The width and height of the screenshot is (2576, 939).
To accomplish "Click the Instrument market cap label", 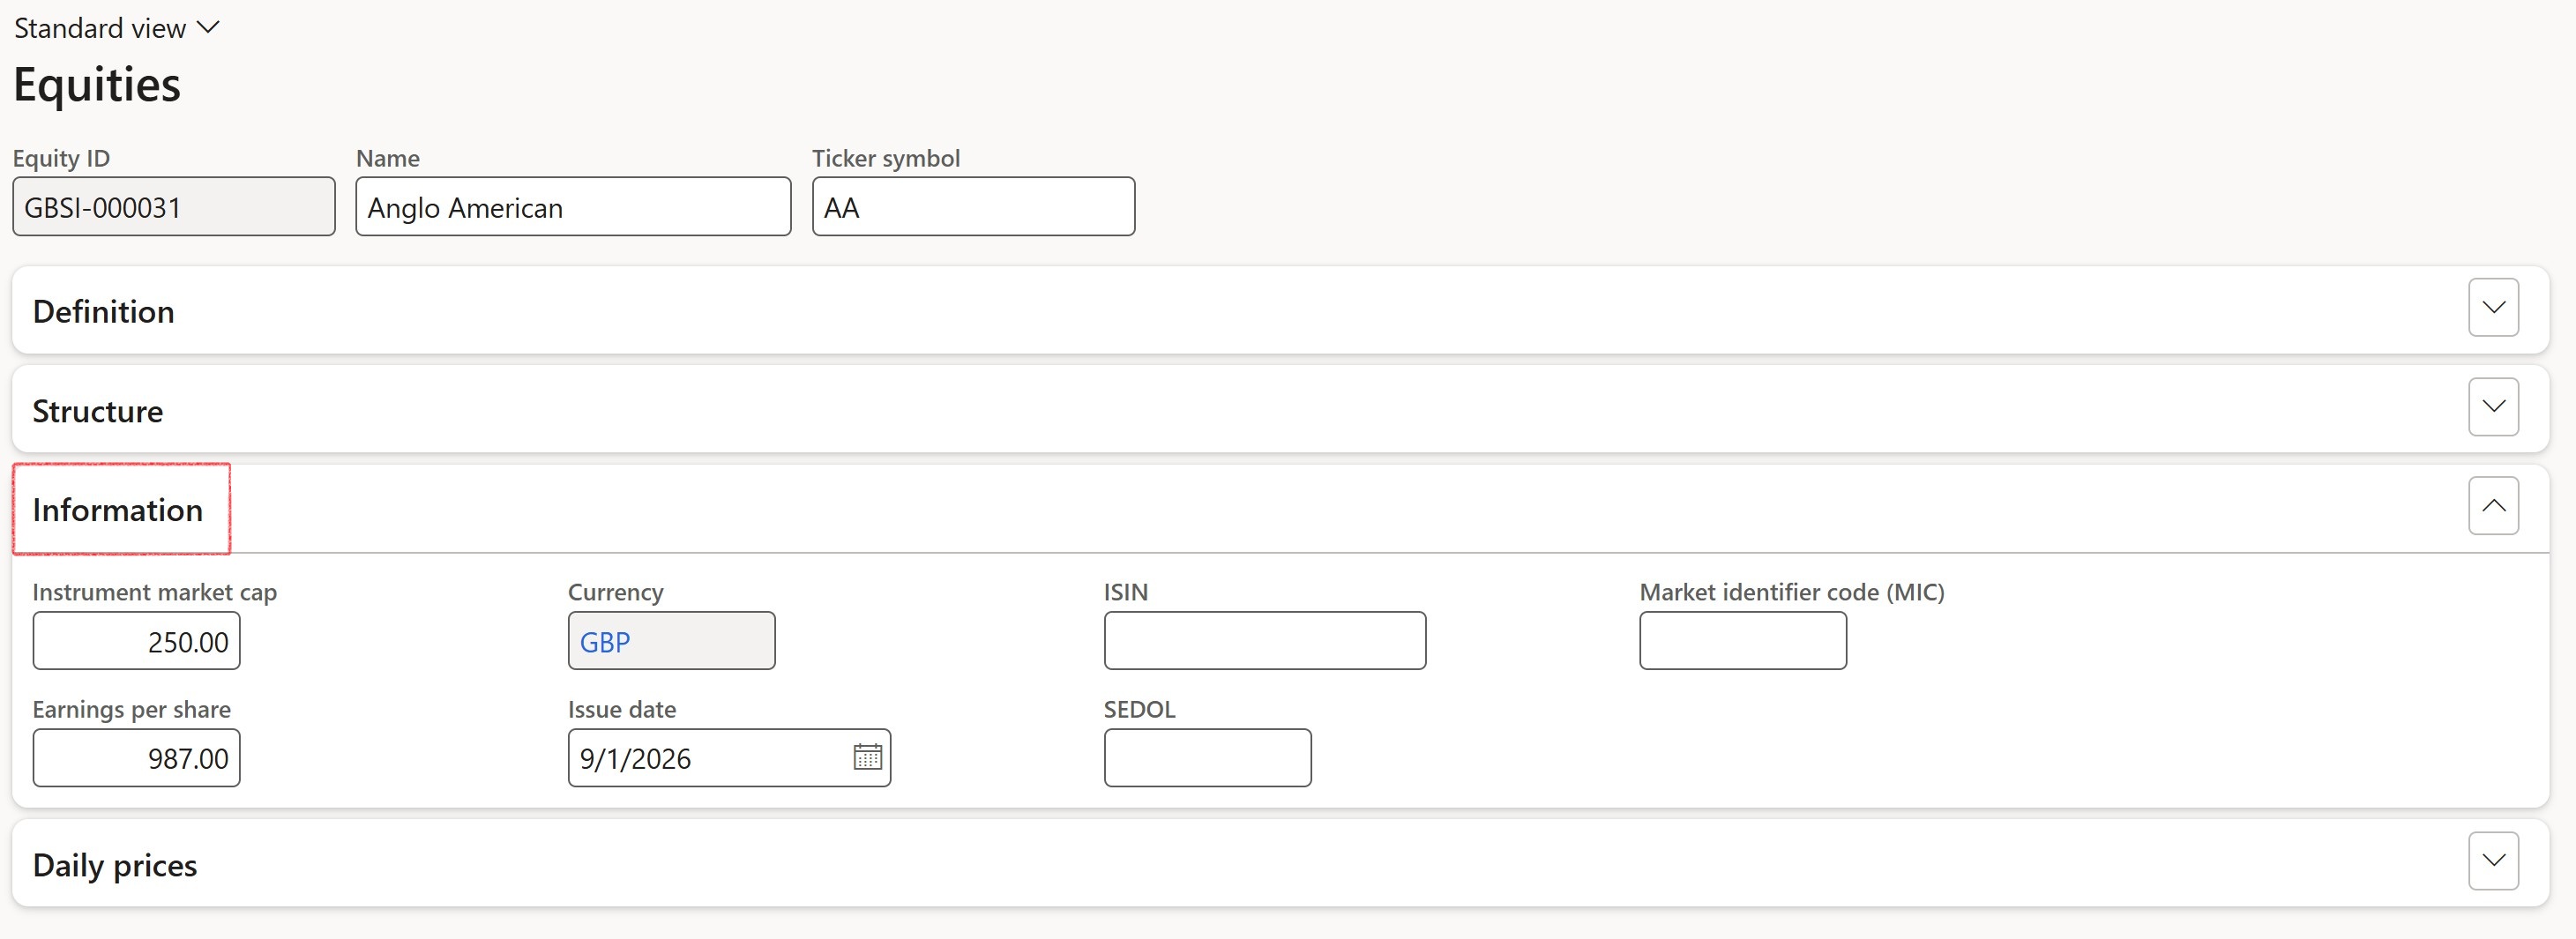I will [x=154, y=592].
